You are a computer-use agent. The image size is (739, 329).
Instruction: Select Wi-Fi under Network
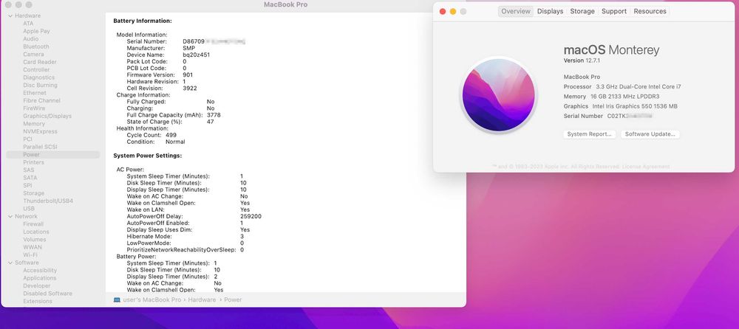(x=30, y=254)
